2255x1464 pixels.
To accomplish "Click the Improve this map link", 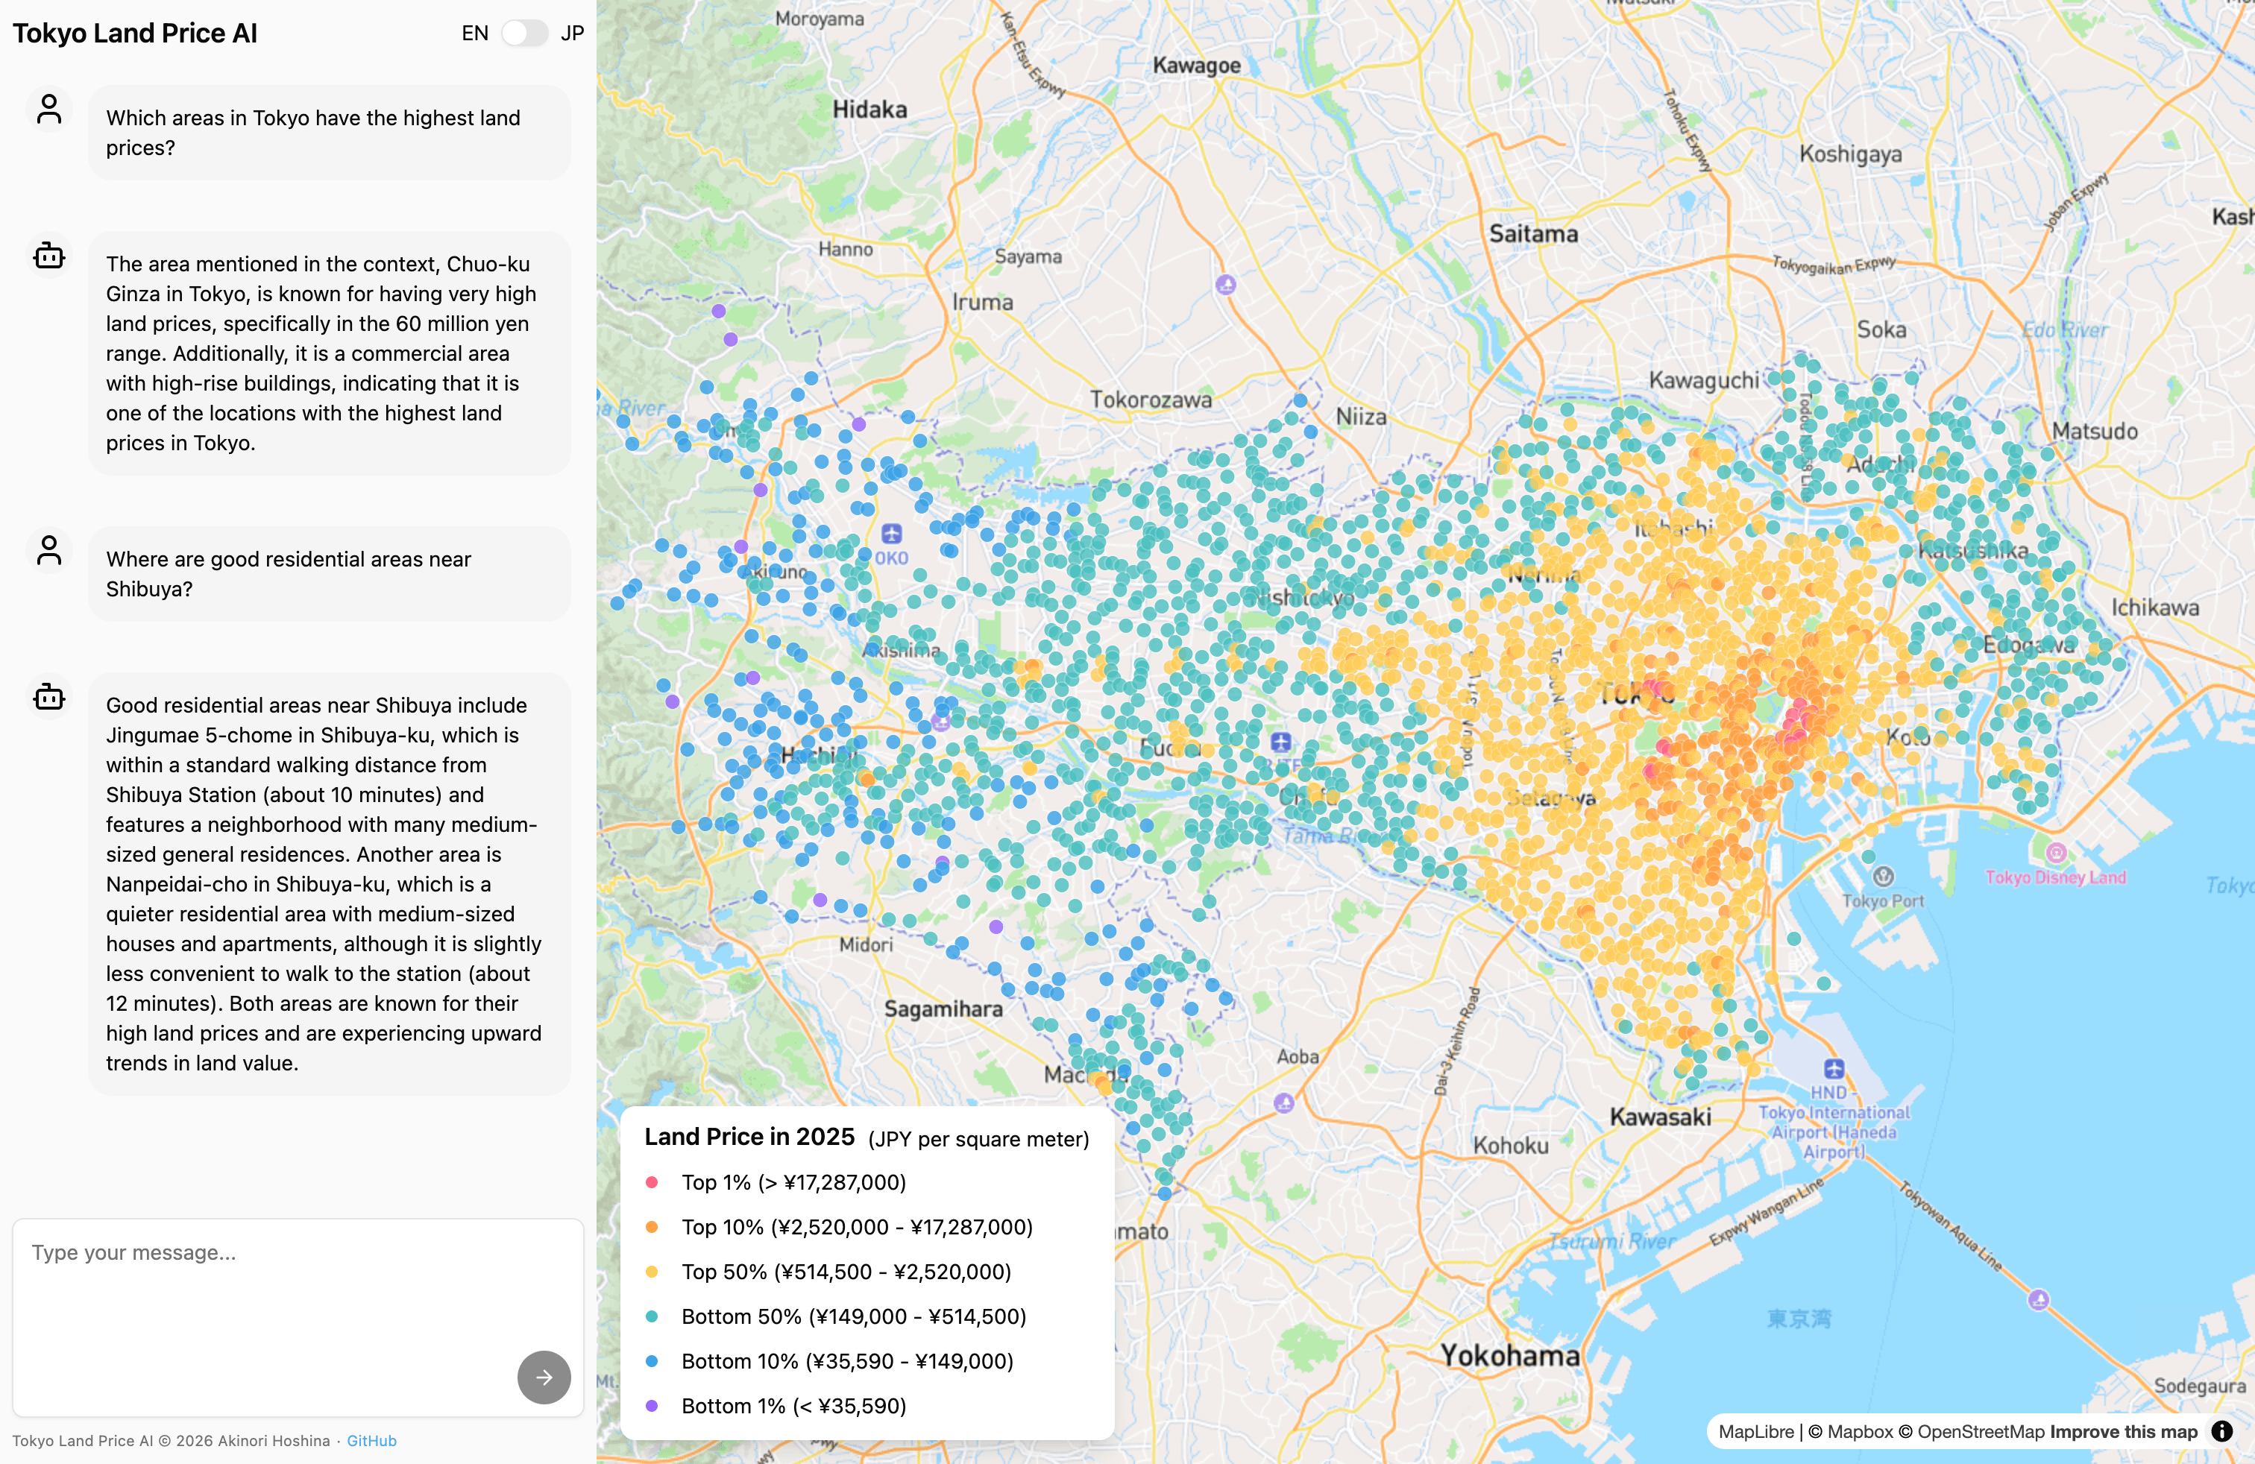I will tap(2123, 1432).
